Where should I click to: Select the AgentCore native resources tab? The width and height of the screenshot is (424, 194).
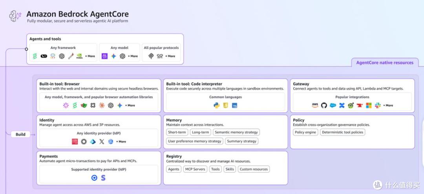[385, 62]
